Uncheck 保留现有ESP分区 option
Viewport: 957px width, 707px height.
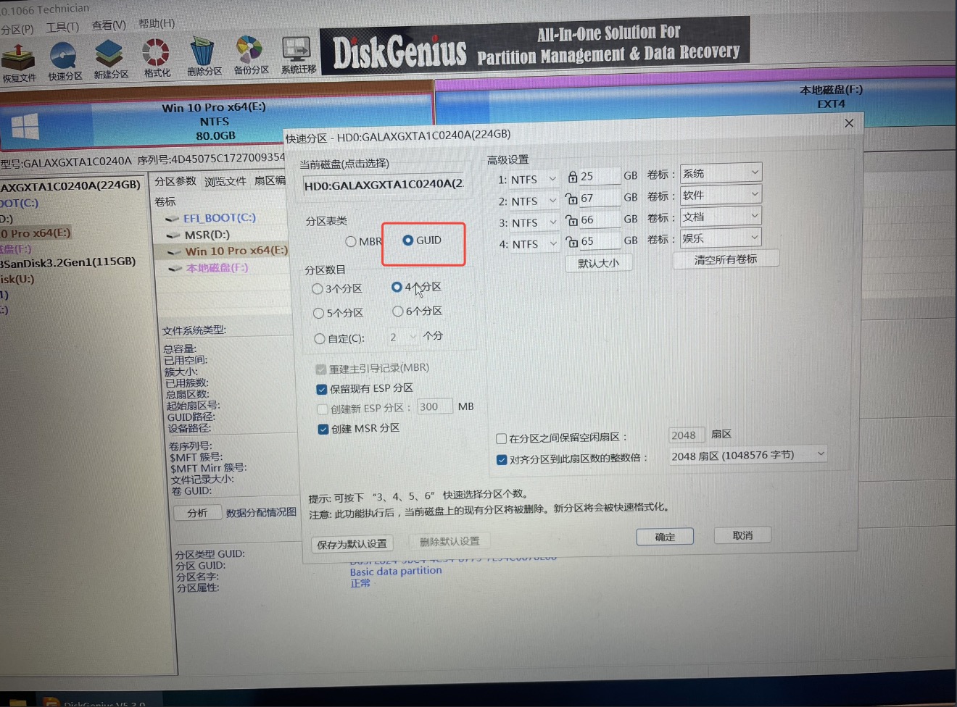(322, 389)
